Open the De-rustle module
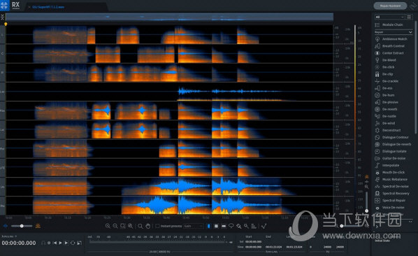This screenshot has width=418, height=256. click(x=386, y=116)
